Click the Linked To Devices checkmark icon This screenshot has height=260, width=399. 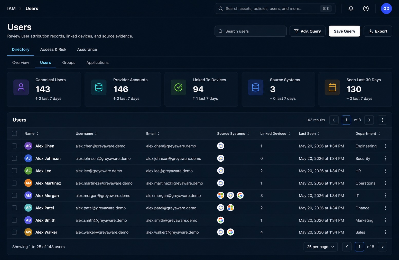tap(178, 88)
